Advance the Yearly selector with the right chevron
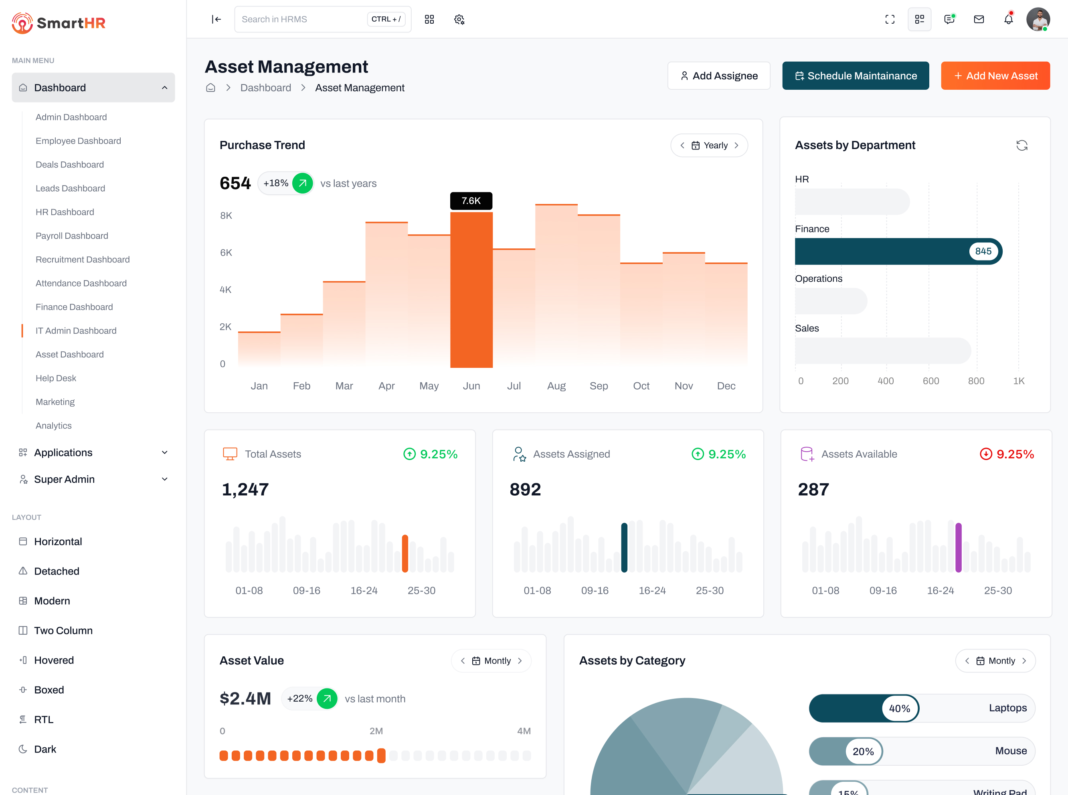 coord(736,145)
